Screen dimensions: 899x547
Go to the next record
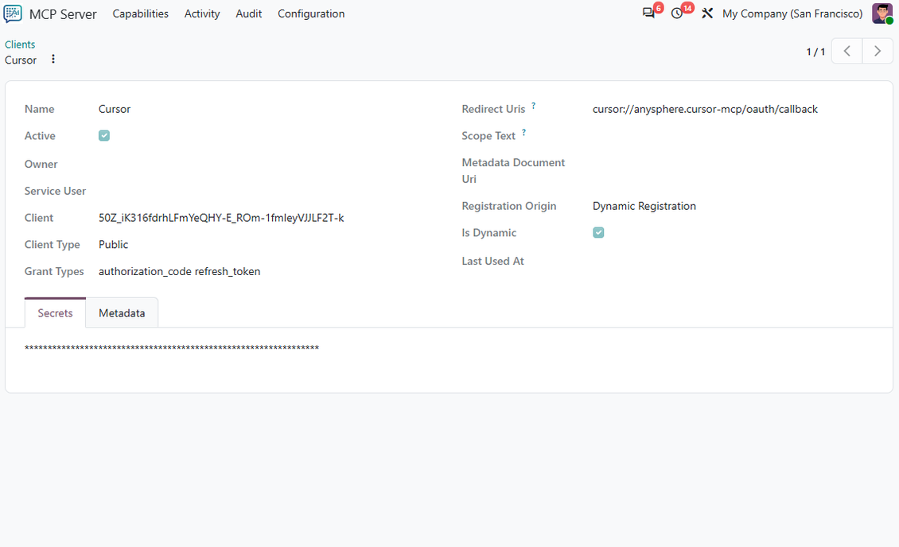click(x=878, y=51)
